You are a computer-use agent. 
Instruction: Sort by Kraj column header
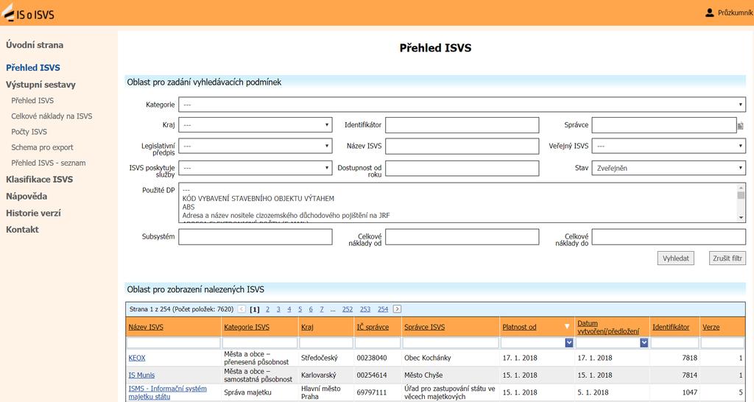[x=307, y=327]
